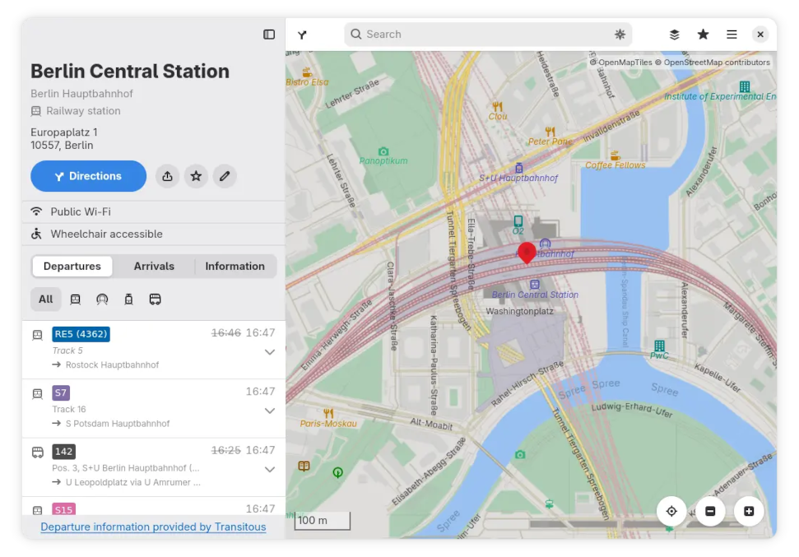Image resolution: width=799 pixels, height=557 pixels.
Task: Open route planner icon beside search
Action: pyautogui.click(x=302, y=35)
